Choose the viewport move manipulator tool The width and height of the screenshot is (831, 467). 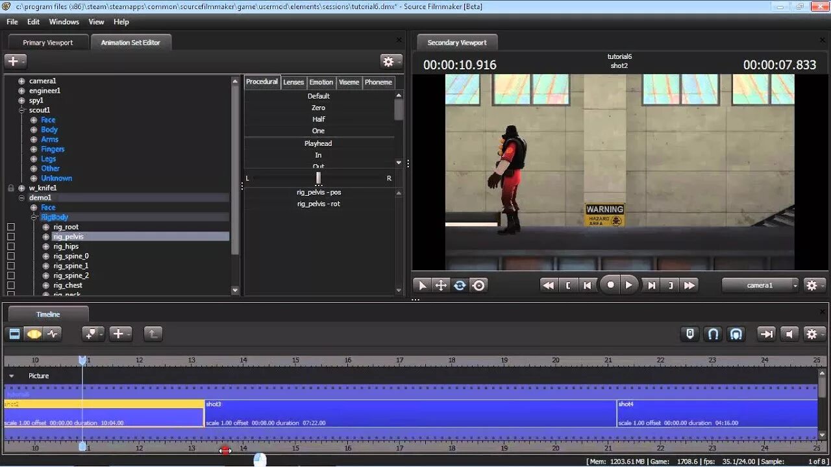pos(441,285)
